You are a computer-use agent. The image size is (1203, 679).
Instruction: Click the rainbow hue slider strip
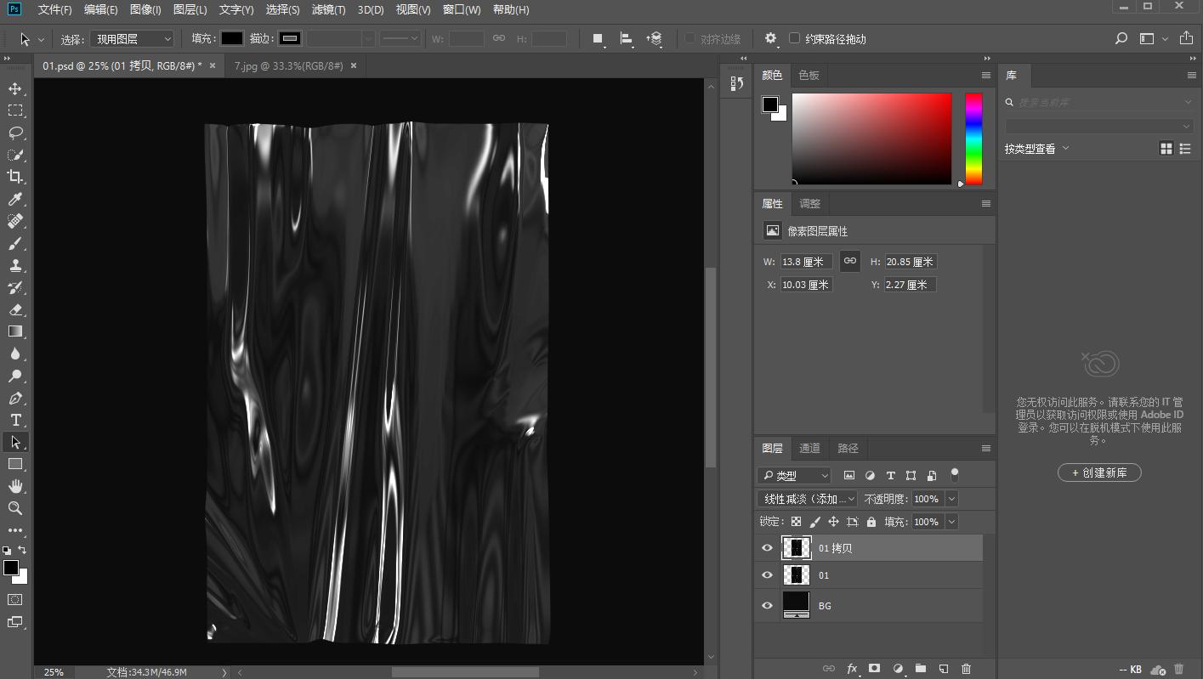coord(973,139)
